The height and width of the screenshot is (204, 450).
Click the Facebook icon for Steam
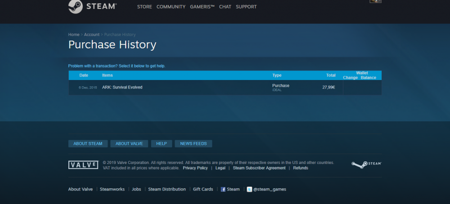pos(223,189)
